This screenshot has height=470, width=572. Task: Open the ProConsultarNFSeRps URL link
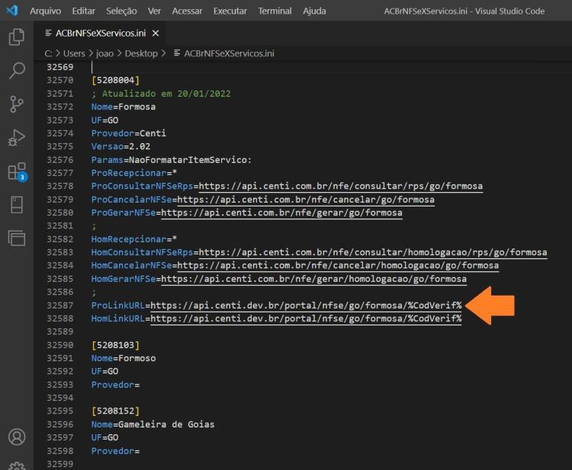pos(341,186)
